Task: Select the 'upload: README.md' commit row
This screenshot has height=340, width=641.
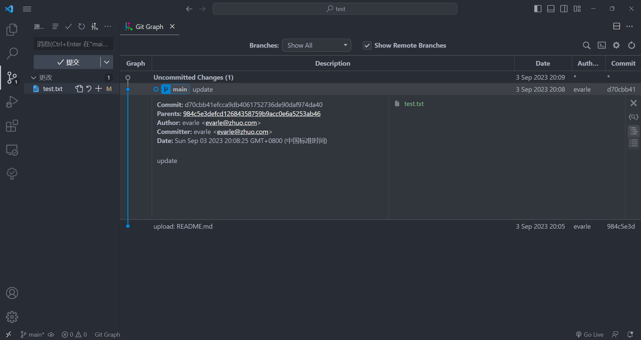Action: (x=380, y=226)
